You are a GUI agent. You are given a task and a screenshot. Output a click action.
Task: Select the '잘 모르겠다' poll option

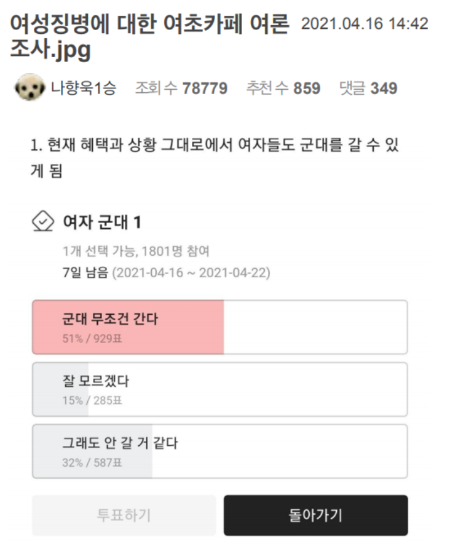click(219, 389)
